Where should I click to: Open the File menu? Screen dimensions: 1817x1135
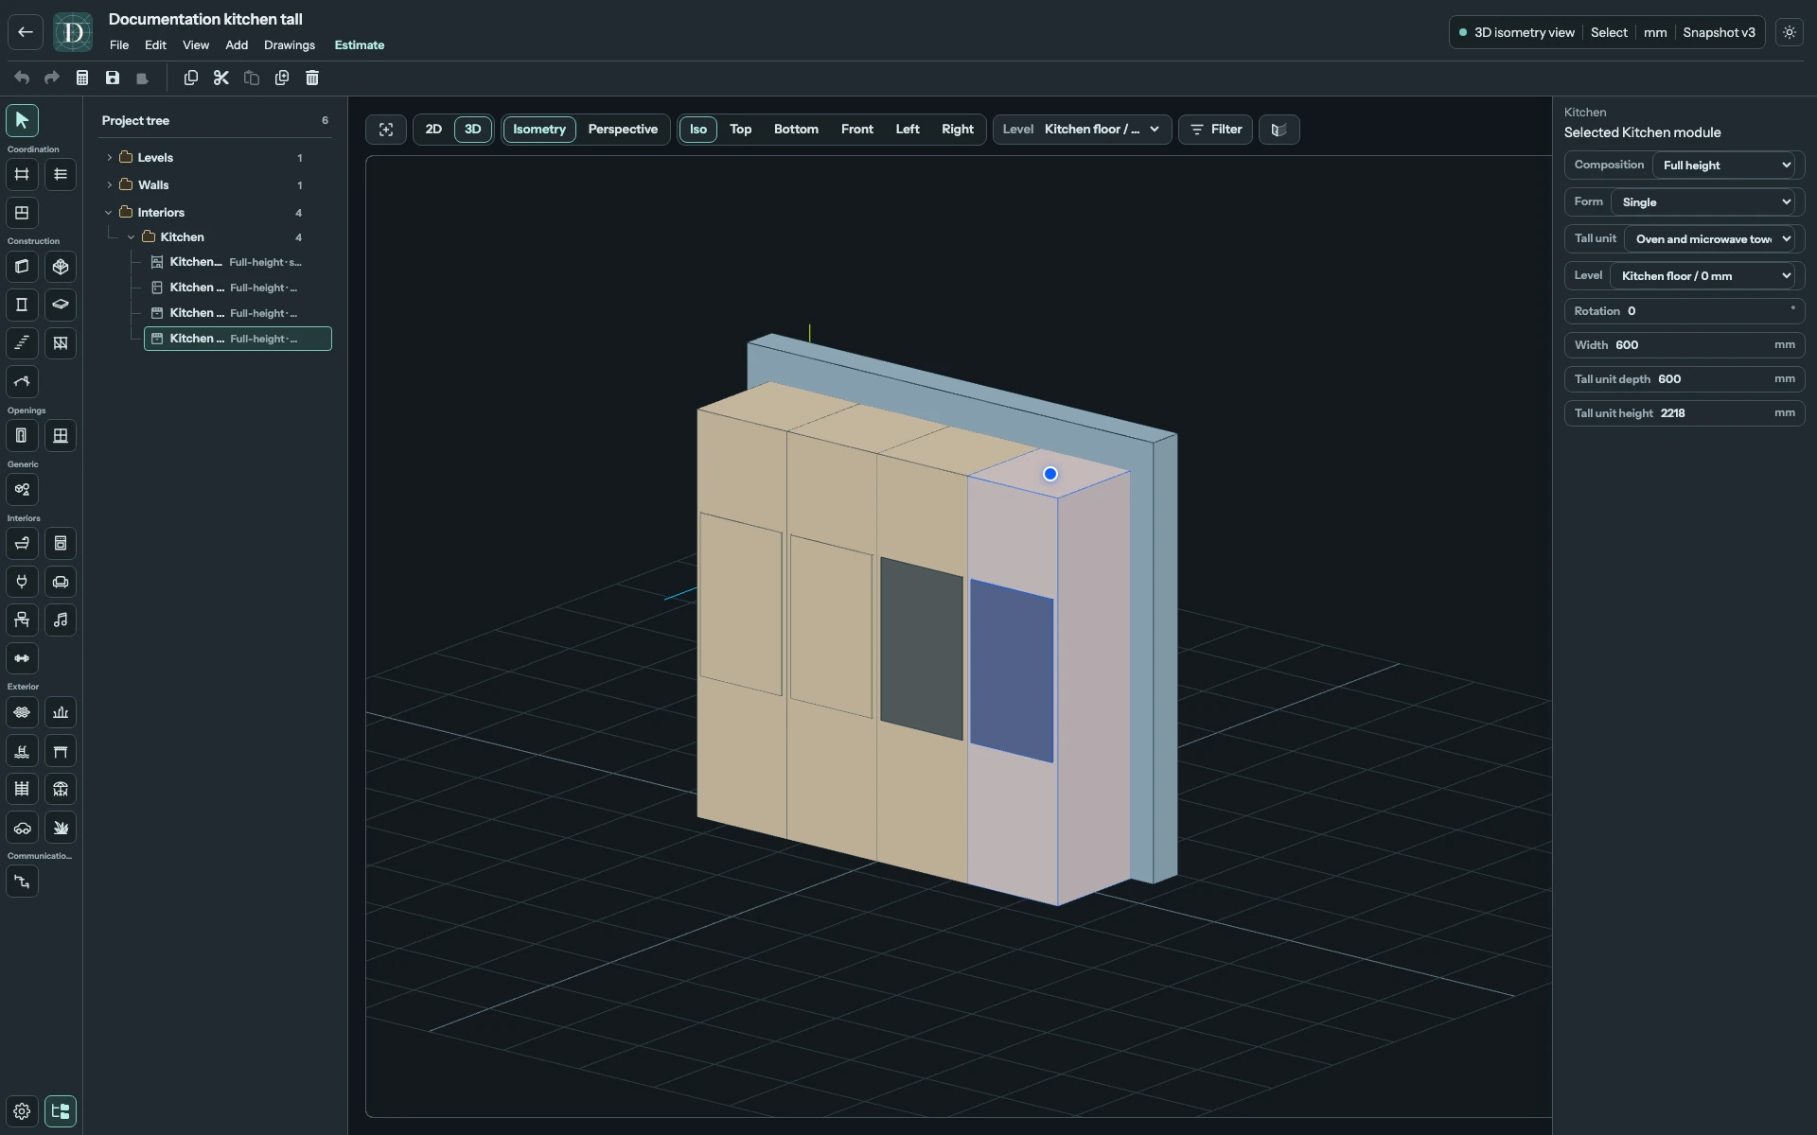[119, 45]
